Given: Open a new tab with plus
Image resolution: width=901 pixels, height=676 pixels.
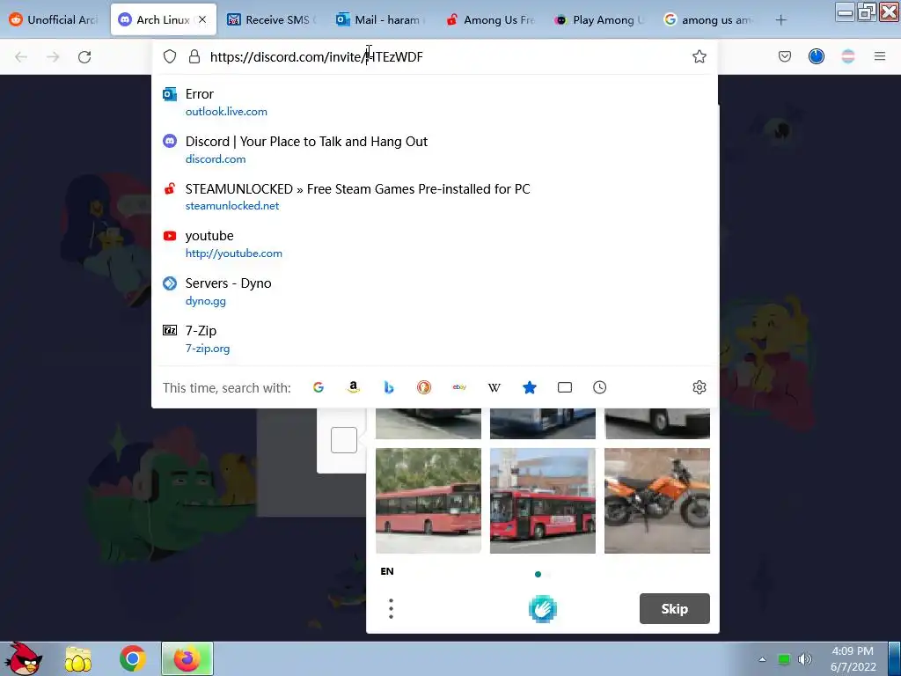Looking at the screenshot, I should [780, 20].
